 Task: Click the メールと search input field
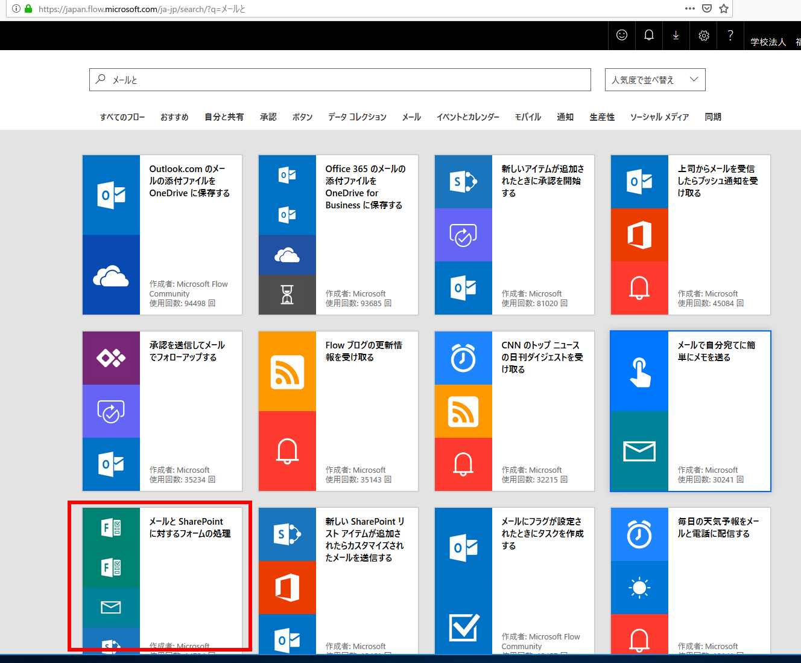[340, 80]
